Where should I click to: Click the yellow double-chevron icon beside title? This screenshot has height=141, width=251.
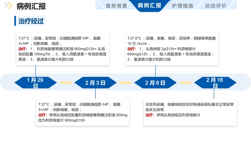point(8,6)
